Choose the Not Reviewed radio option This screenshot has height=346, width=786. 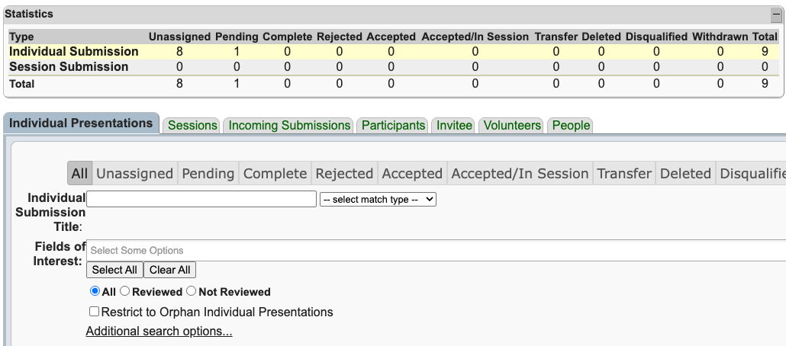[x=192, y=291]
